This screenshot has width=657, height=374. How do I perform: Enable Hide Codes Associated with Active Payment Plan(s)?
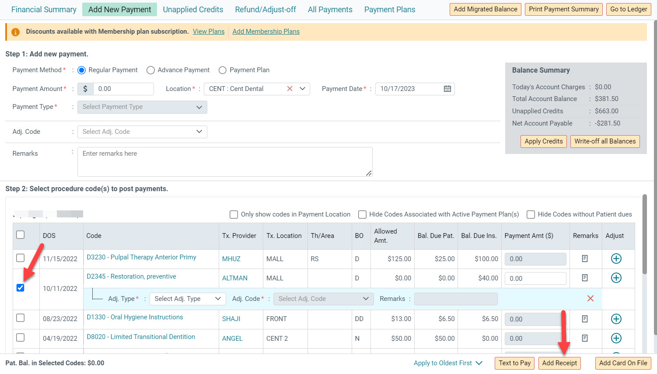click(362, 214)
